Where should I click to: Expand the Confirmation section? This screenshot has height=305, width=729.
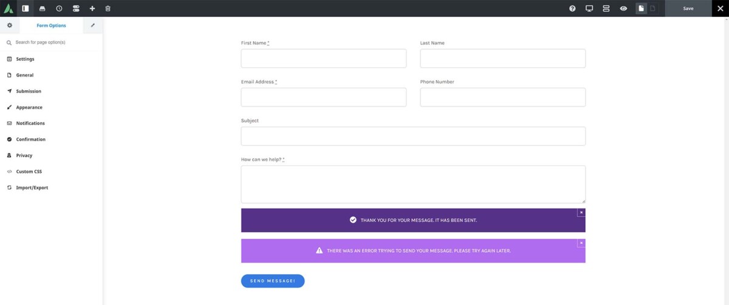30,139
